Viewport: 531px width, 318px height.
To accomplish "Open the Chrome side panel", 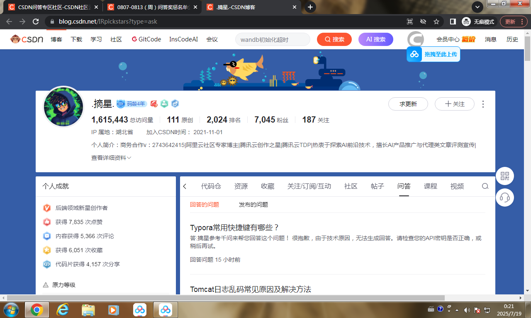I will point(453,22).
